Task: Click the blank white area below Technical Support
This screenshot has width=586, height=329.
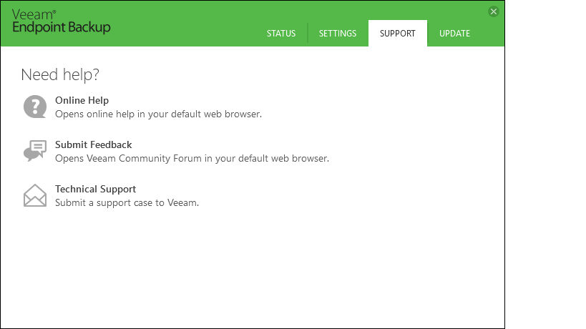Action: (x=250, y=272)
